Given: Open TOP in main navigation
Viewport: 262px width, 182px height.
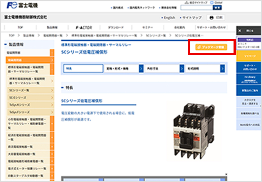Looking at the screenshot, I should 20,28.
